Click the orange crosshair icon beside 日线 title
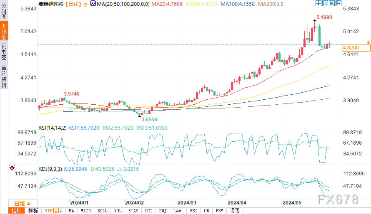371x214 pixels. (85, 4)
